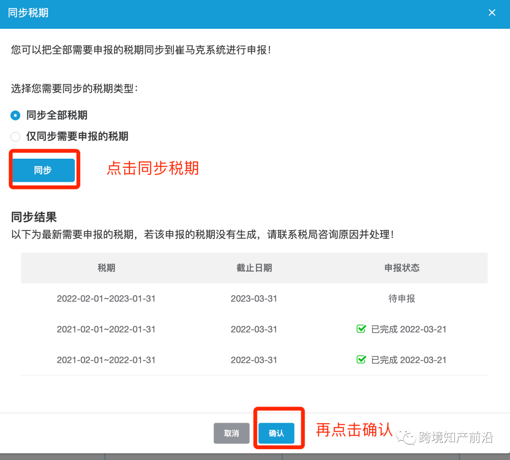Close the 同步税期 dialog with the X icon
The height and width of the screenshot is (460, 510).
coord(492,13)
